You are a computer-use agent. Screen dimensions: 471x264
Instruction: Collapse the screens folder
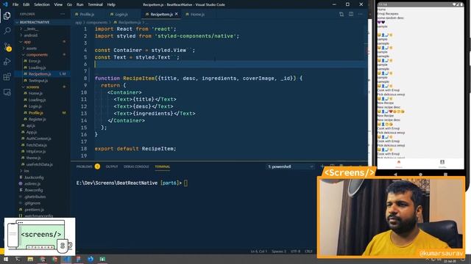32,87
